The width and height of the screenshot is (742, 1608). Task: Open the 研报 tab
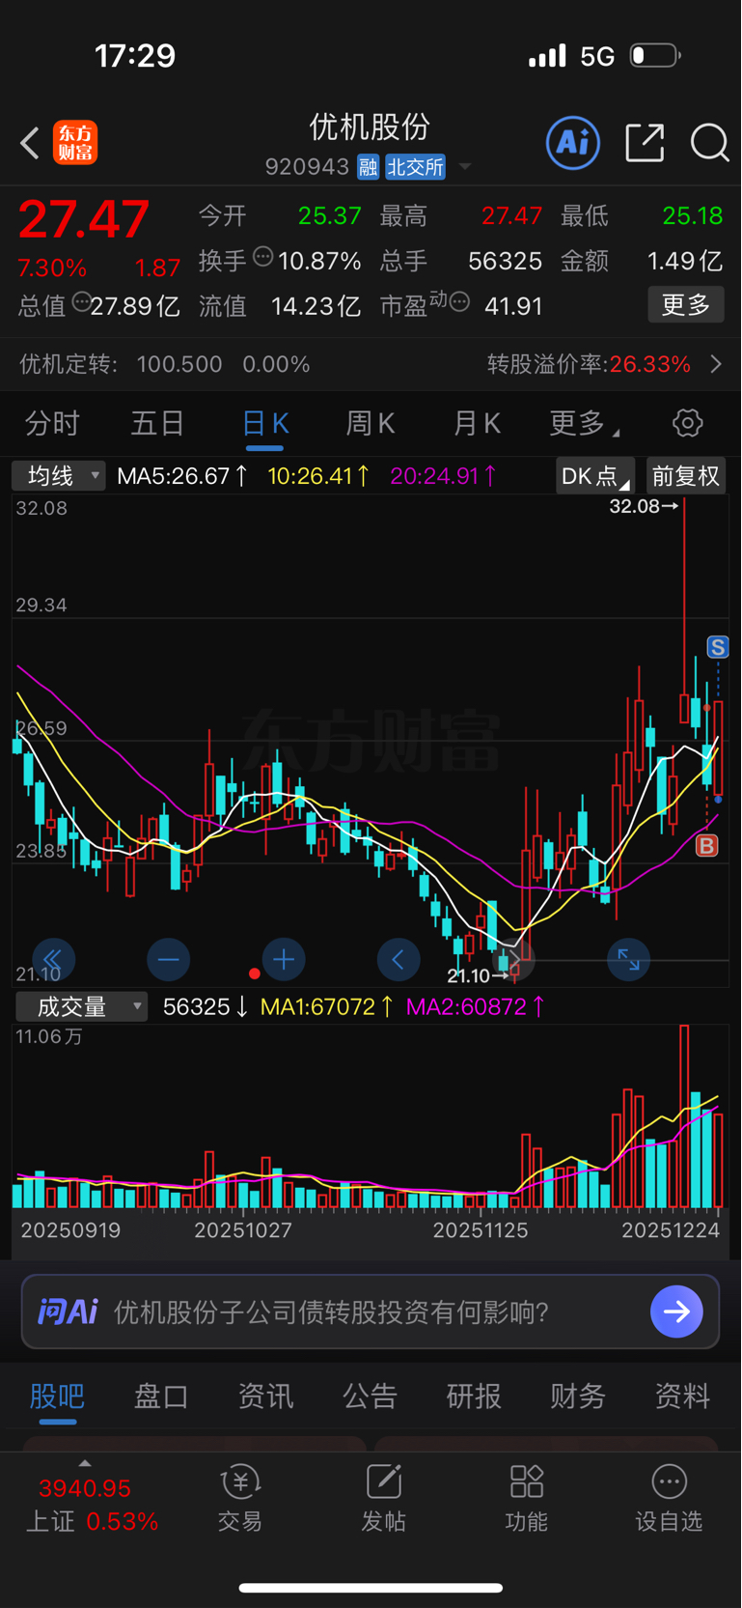(474, 1396)
